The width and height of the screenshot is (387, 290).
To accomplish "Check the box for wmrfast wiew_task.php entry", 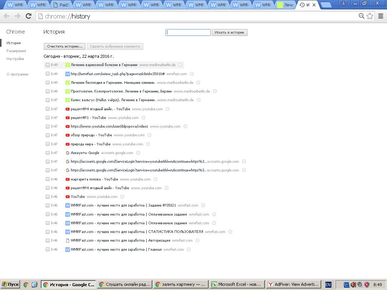I will (48, 74).
